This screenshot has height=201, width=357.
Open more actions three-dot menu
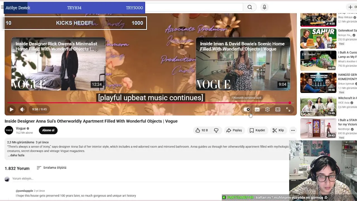point(293,130)
